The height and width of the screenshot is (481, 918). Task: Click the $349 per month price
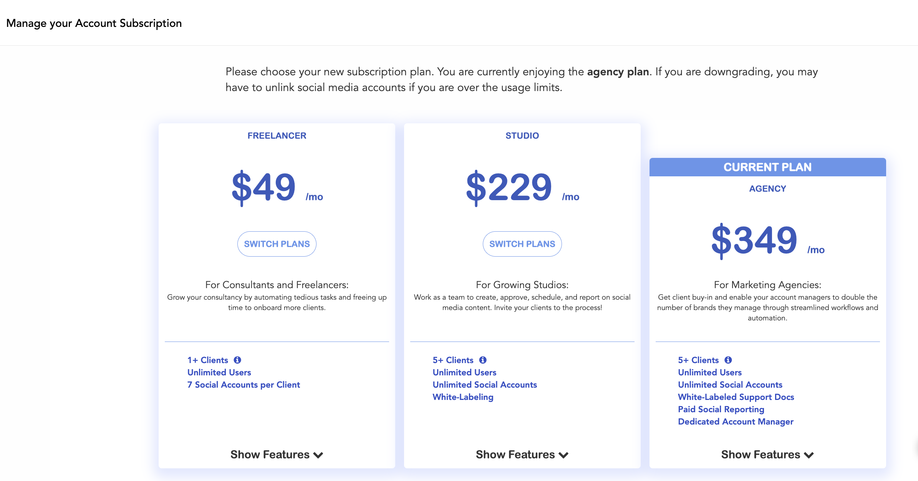pyautogui.click(x=768, y=240)
